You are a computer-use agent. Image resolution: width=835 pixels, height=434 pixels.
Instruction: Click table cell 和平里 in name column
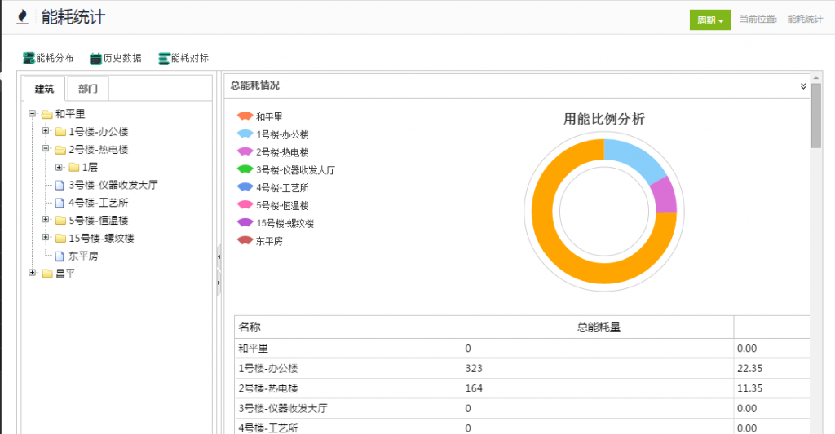coord(348,349)
